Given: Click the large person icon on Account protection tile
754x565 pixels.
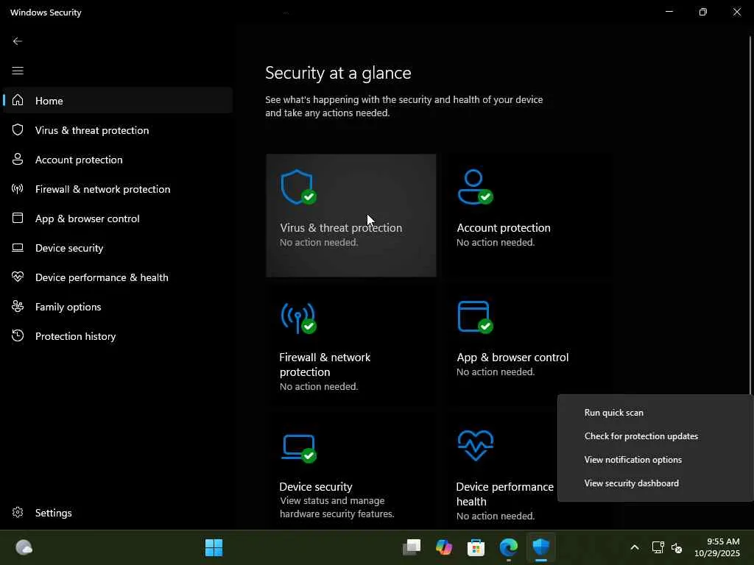Looking at the screenshot, I should point(475,187).
